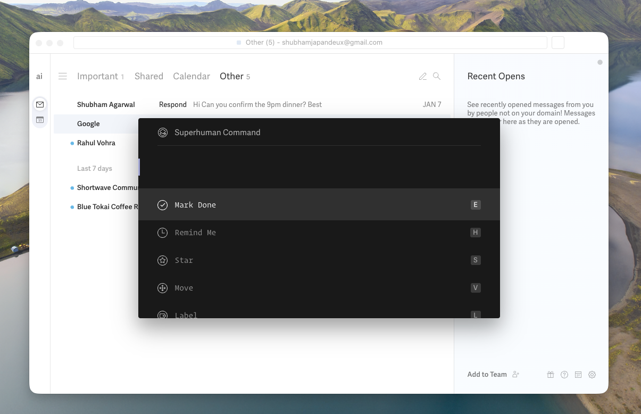Open the calendar from the sidebar calendar icon
The width and height of the screenshot is (641, 414).
(x=40, y=120)
